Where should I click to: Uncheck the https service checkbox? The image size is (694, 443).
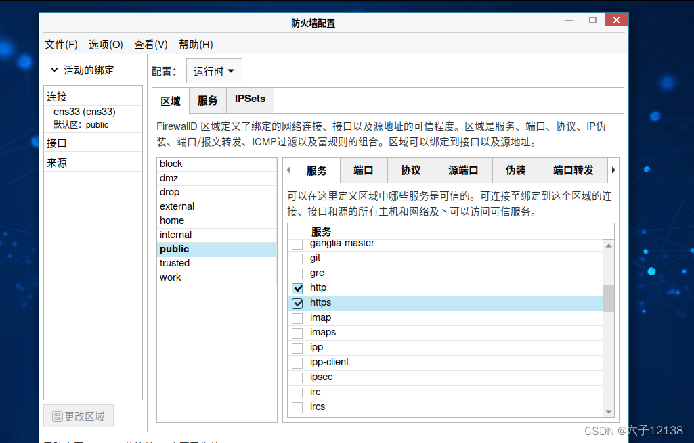point(297,303)
